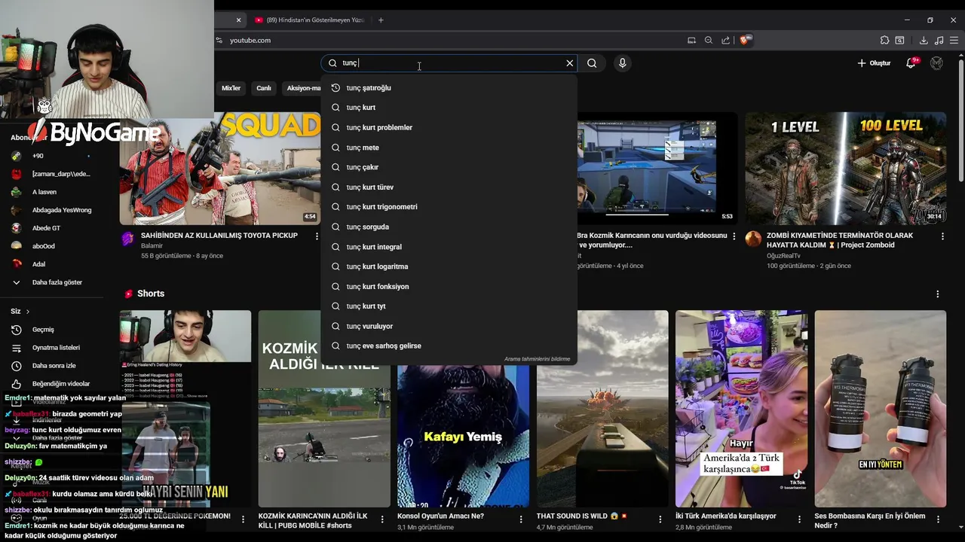Click the zoom magnifier icon in address bar
Viewport: 965px width, 542px height.
(x=708, y=40)
